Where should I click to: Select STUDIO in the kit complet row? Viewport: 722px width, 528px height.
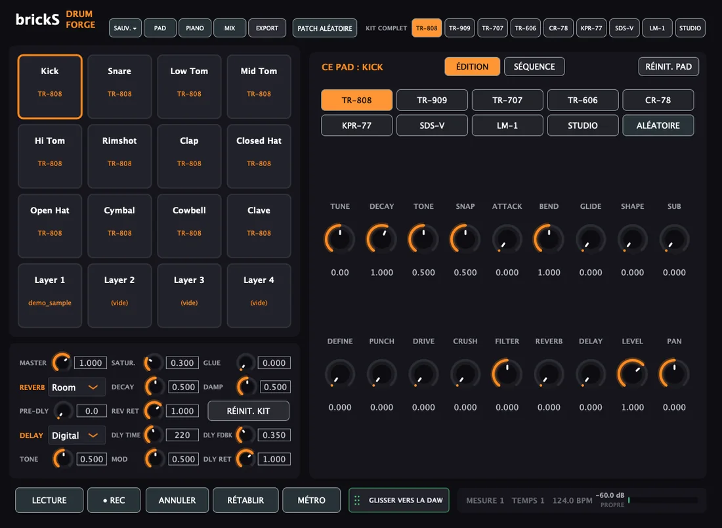[690, 28]
